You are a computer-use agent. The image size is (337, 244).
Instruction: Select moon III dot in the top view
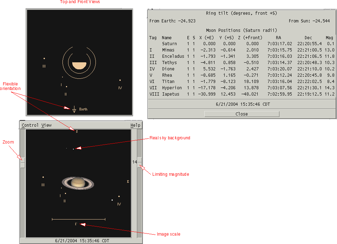coord(44,58)
